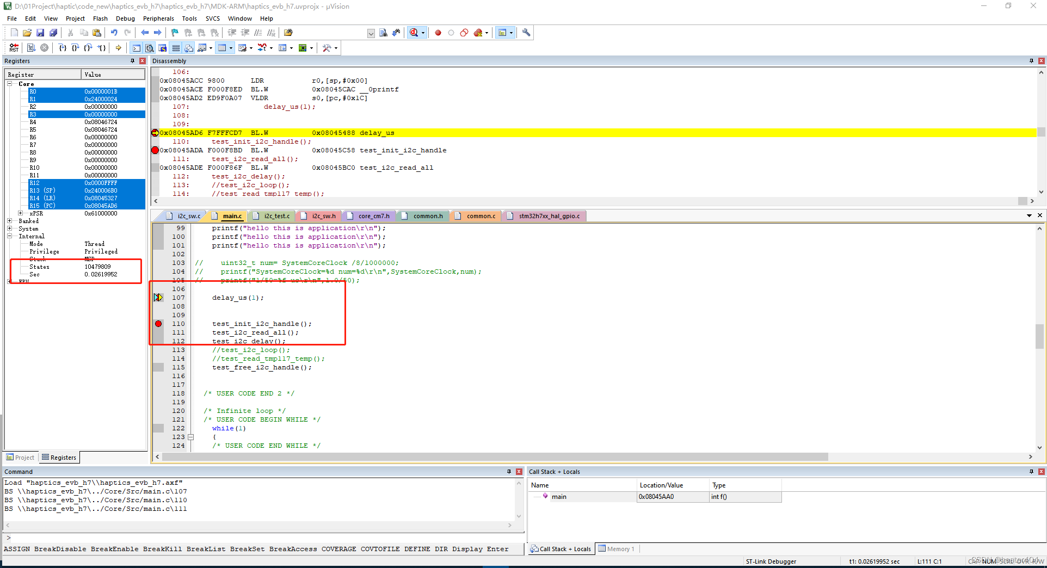
Task: Close the Command panel
Action: click(x=519, y=472)
